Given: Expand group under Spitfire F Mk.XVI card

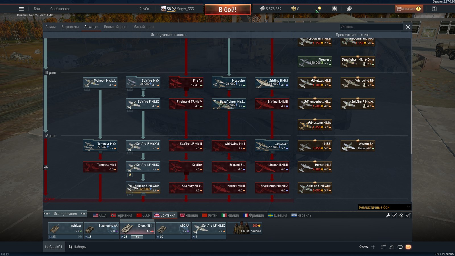Looking at the screenshot, I should (x=130, y=153).
